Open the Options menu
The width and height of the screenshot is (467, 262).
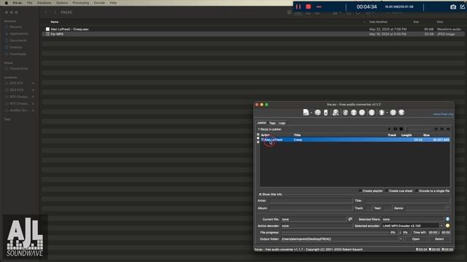62,3
